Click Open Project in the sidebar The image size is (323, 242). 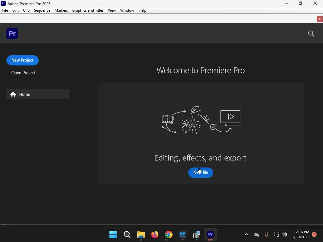(23, 73)
